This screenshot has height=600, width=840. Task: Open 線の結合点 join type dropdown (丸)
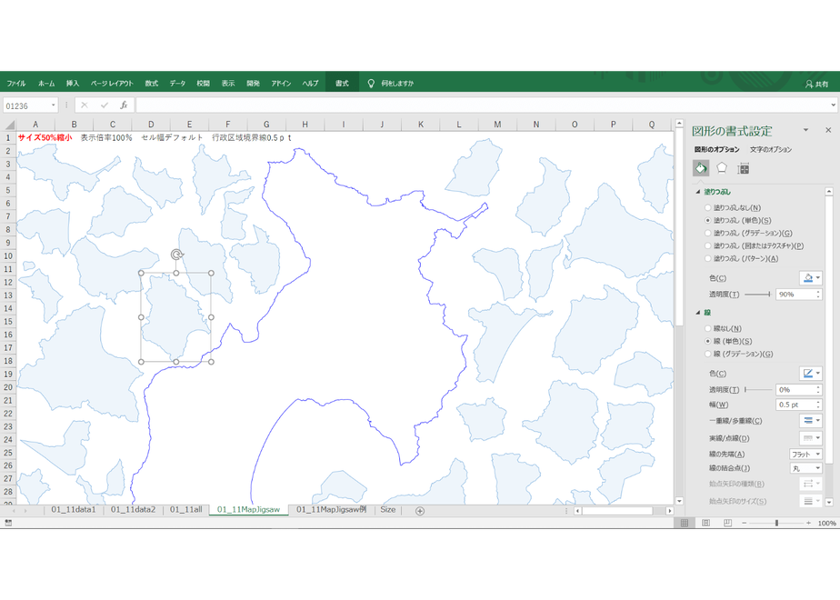[805, 468]
